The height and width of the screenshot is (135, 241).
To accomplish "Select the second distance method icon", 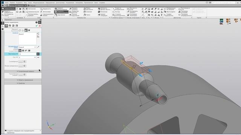I will tap(23, 51).
